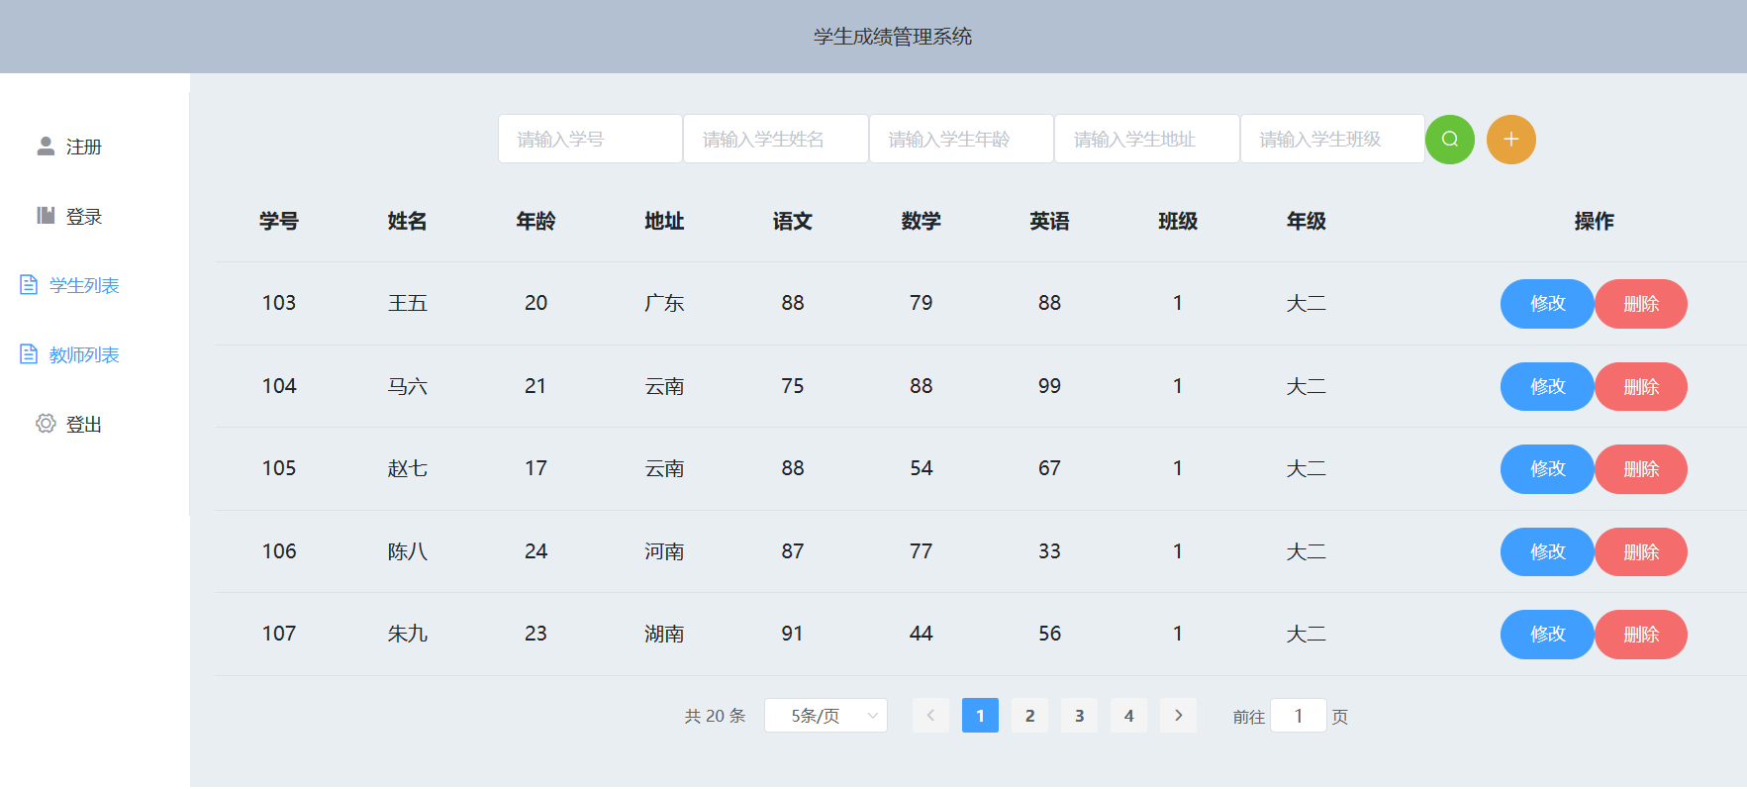The height and width of the screenshot is (789, 1747).
Task: Click the student name 赵七
Action: (407, 469)
